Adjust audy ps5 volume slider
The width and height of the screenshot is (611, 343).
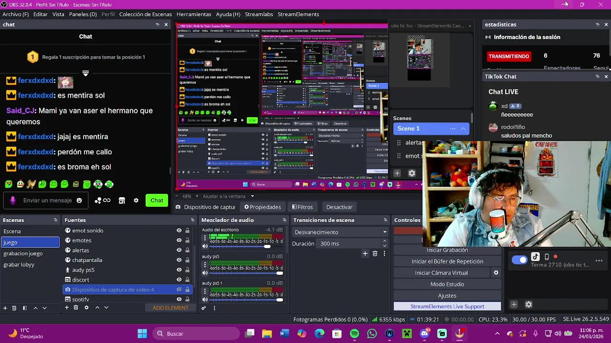[x=279, y=273]
